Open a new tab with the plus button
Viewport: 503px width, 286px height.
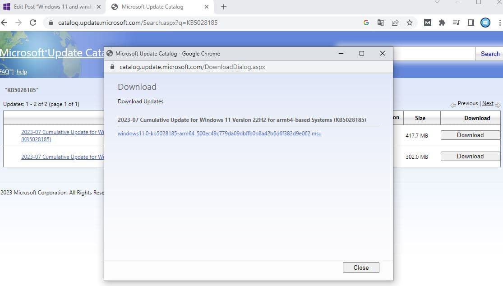(x=224, y=7)
